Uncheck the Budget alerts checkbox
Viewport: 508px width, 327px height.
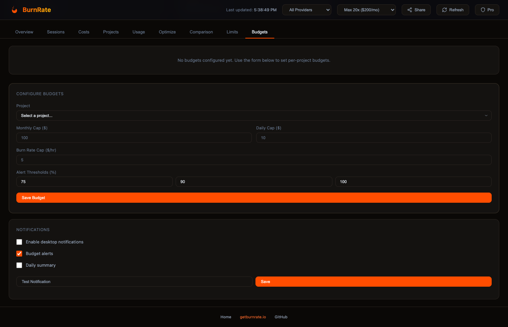point(19,254)
